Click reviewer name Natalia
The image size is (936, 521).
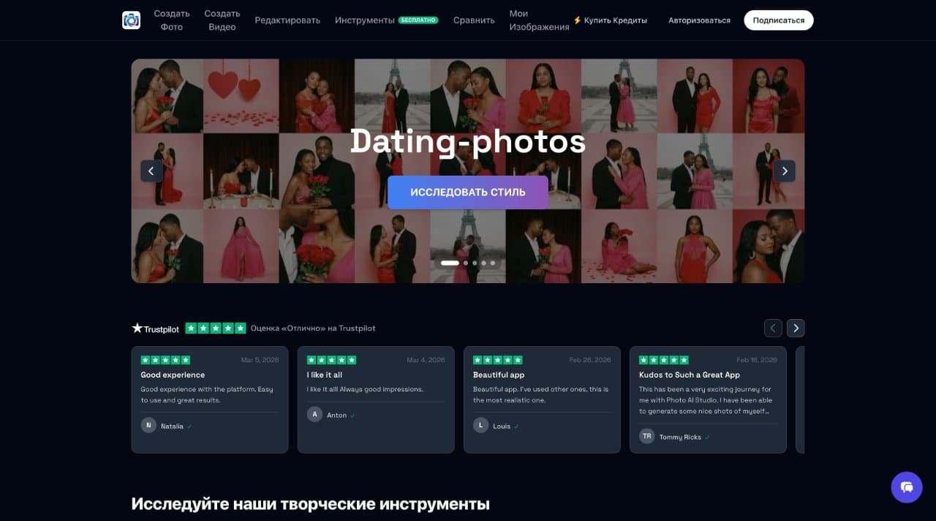click(172, 426)
